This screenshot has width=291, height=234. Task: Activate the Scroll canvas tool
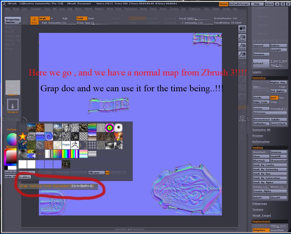pos(242,29)
